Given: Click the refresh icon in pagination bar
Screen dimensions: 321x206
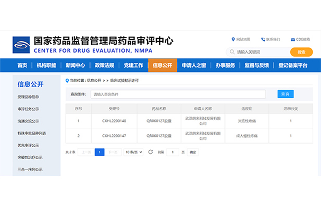Looking at the screenshot, I should [x=151, y=152].
